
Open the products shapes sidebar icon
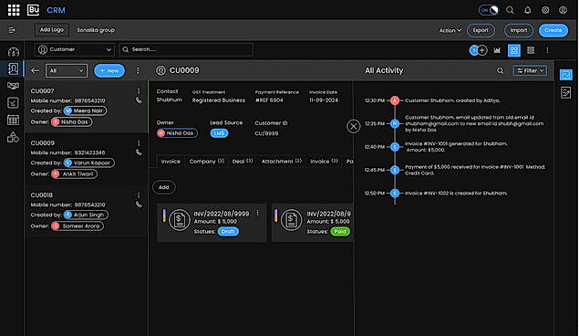pos(14,138)
